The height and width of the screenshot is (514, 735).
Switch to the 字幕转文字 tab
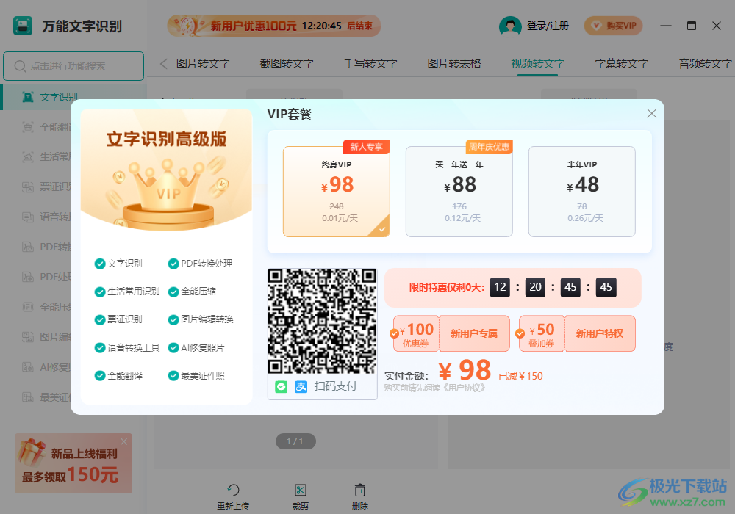click(622, 64)
